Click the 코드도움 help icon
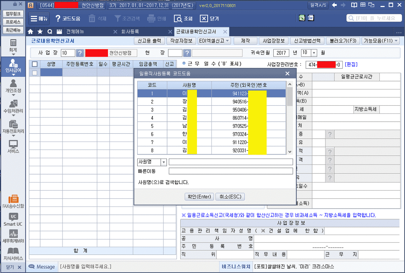 point(68,19)
